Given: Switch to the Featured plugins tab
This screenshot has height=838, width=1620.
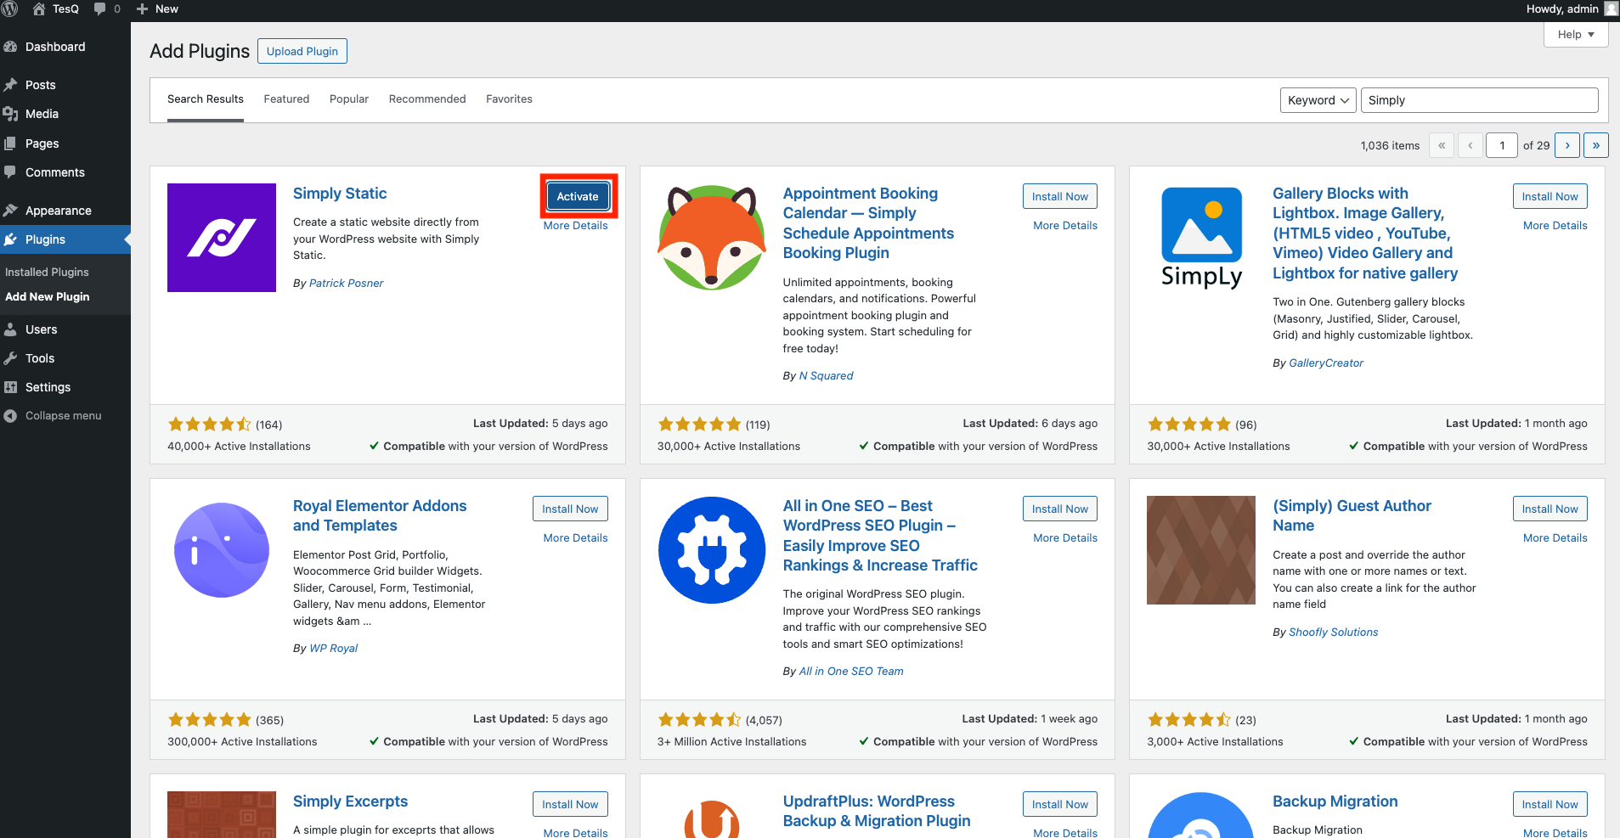Looking at the screenshot, I should [x=286, y=98].
